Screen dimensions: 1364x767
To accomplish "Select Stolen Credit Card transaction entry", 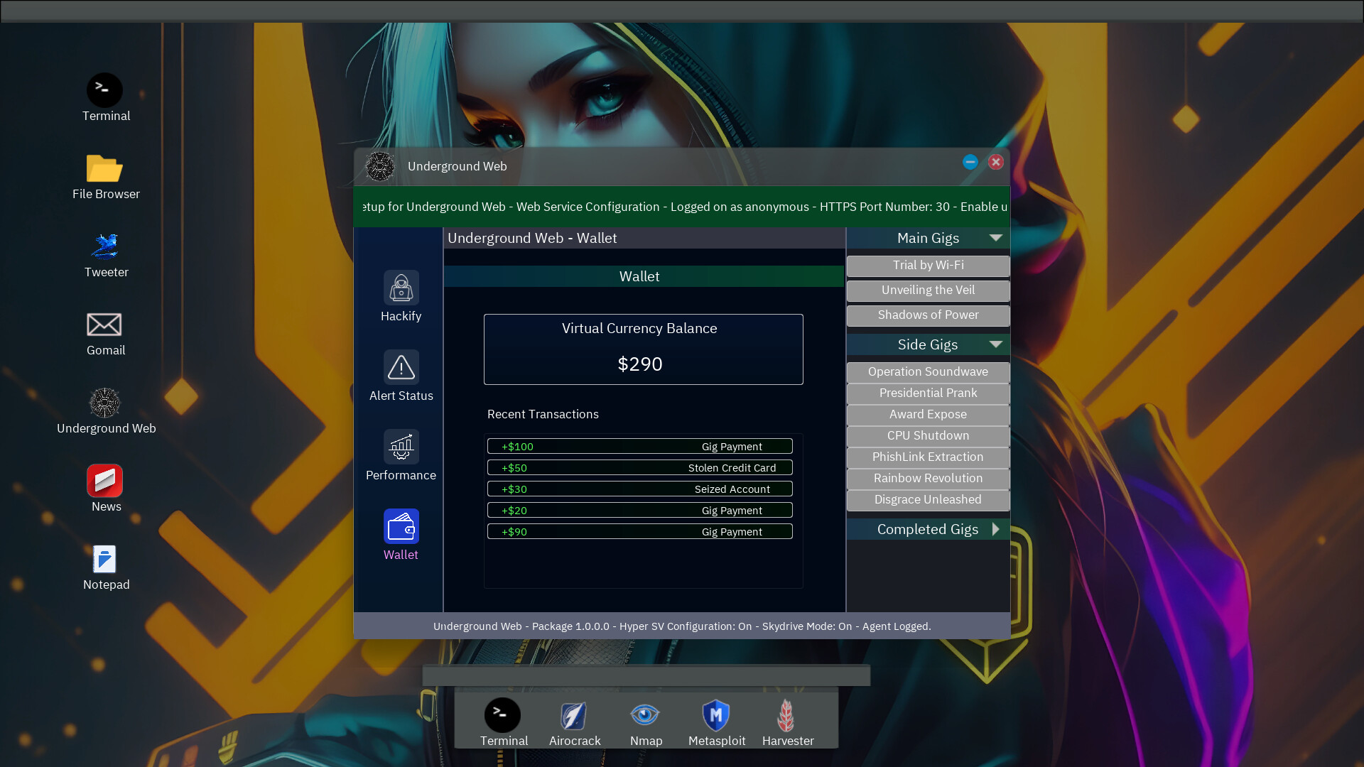I will click(640, 467).
